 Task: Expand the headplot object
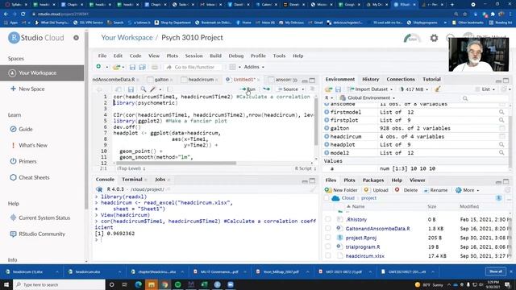[x=327, y=145]
